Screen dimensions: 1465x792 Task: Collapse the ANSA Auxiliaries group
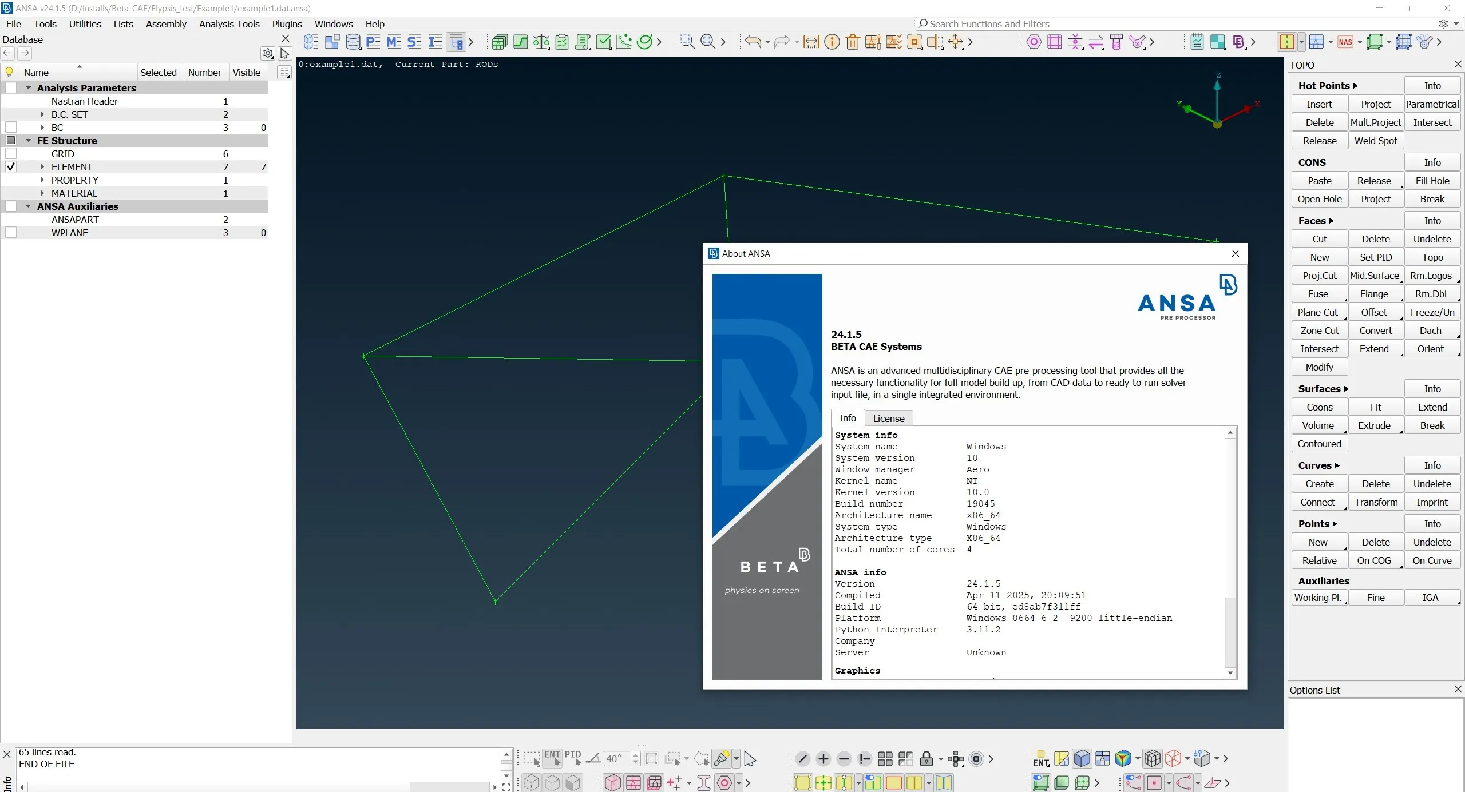(28, 206)
